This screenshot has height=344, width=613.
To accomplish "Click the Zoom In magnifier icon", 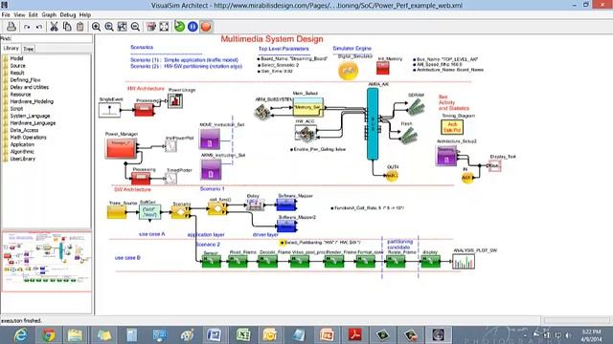I will coord(96,27).
